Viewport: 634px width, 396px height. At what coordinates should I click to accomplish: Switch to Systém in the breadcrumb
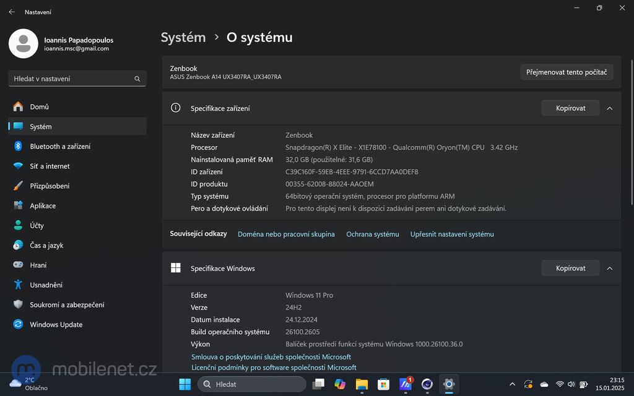183,37
